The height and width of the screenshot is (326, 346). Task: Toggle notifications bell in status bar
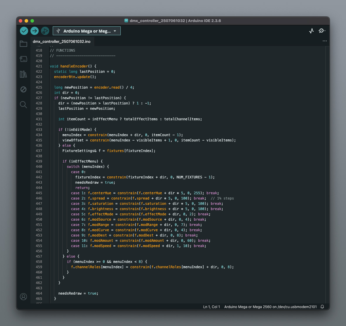pos(322,307)
